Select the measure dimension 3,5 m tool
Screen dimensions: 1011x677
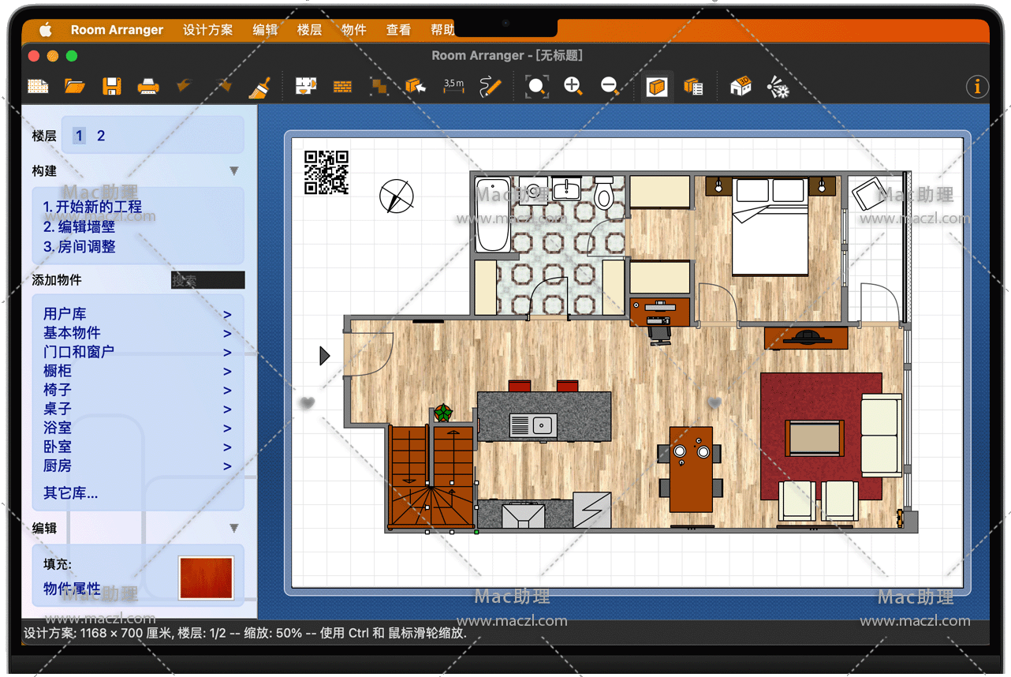(x=453, y=87)
